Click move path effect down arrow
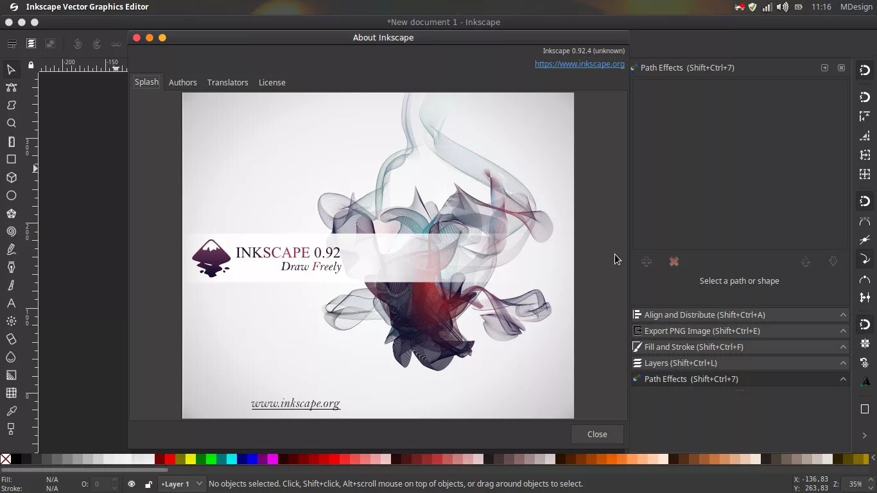The image size is (877, 493). [833, 262]
